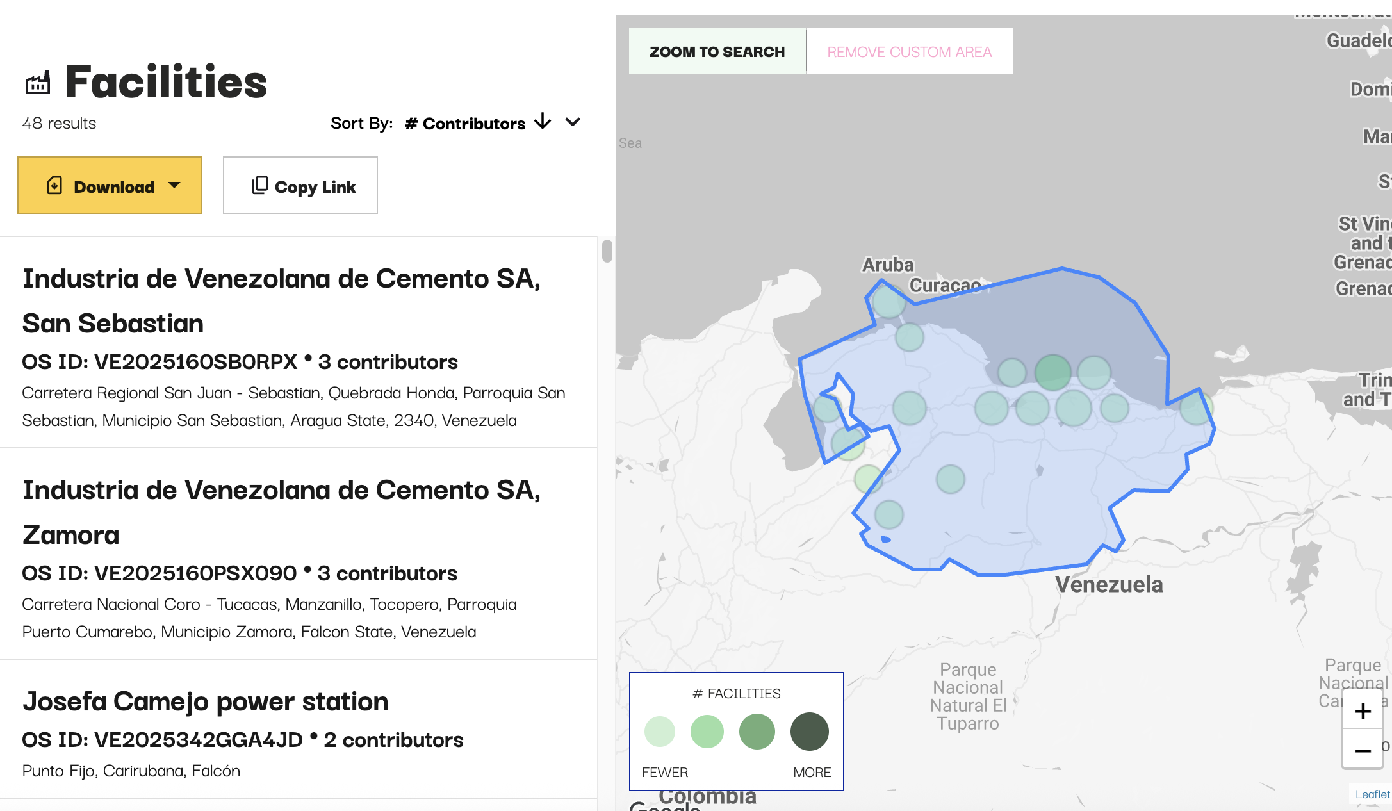Screen dimensions: 1392x811
Task: Click the easternmost cluster marker on polygon edge
Action: click(1196, 407)
